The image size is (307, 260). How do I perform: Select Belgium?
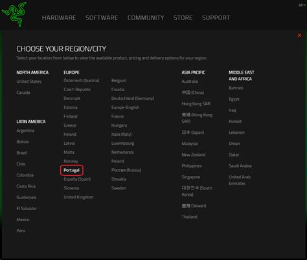coord(119,81)
